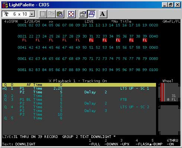Click FL level under channel 29
The width and height of the screenshot is (182, 148).
tap(78, 40)
